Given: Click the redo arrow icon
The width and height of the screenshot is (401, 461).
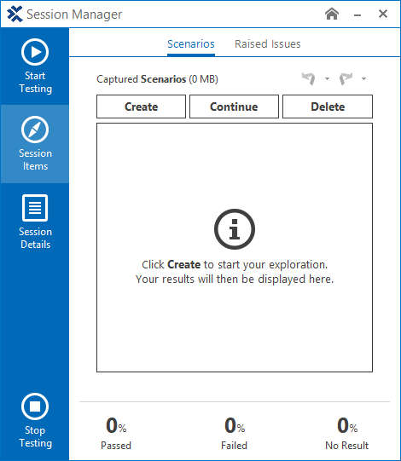Looking at the screenshot, I should (x=346, y=78).
